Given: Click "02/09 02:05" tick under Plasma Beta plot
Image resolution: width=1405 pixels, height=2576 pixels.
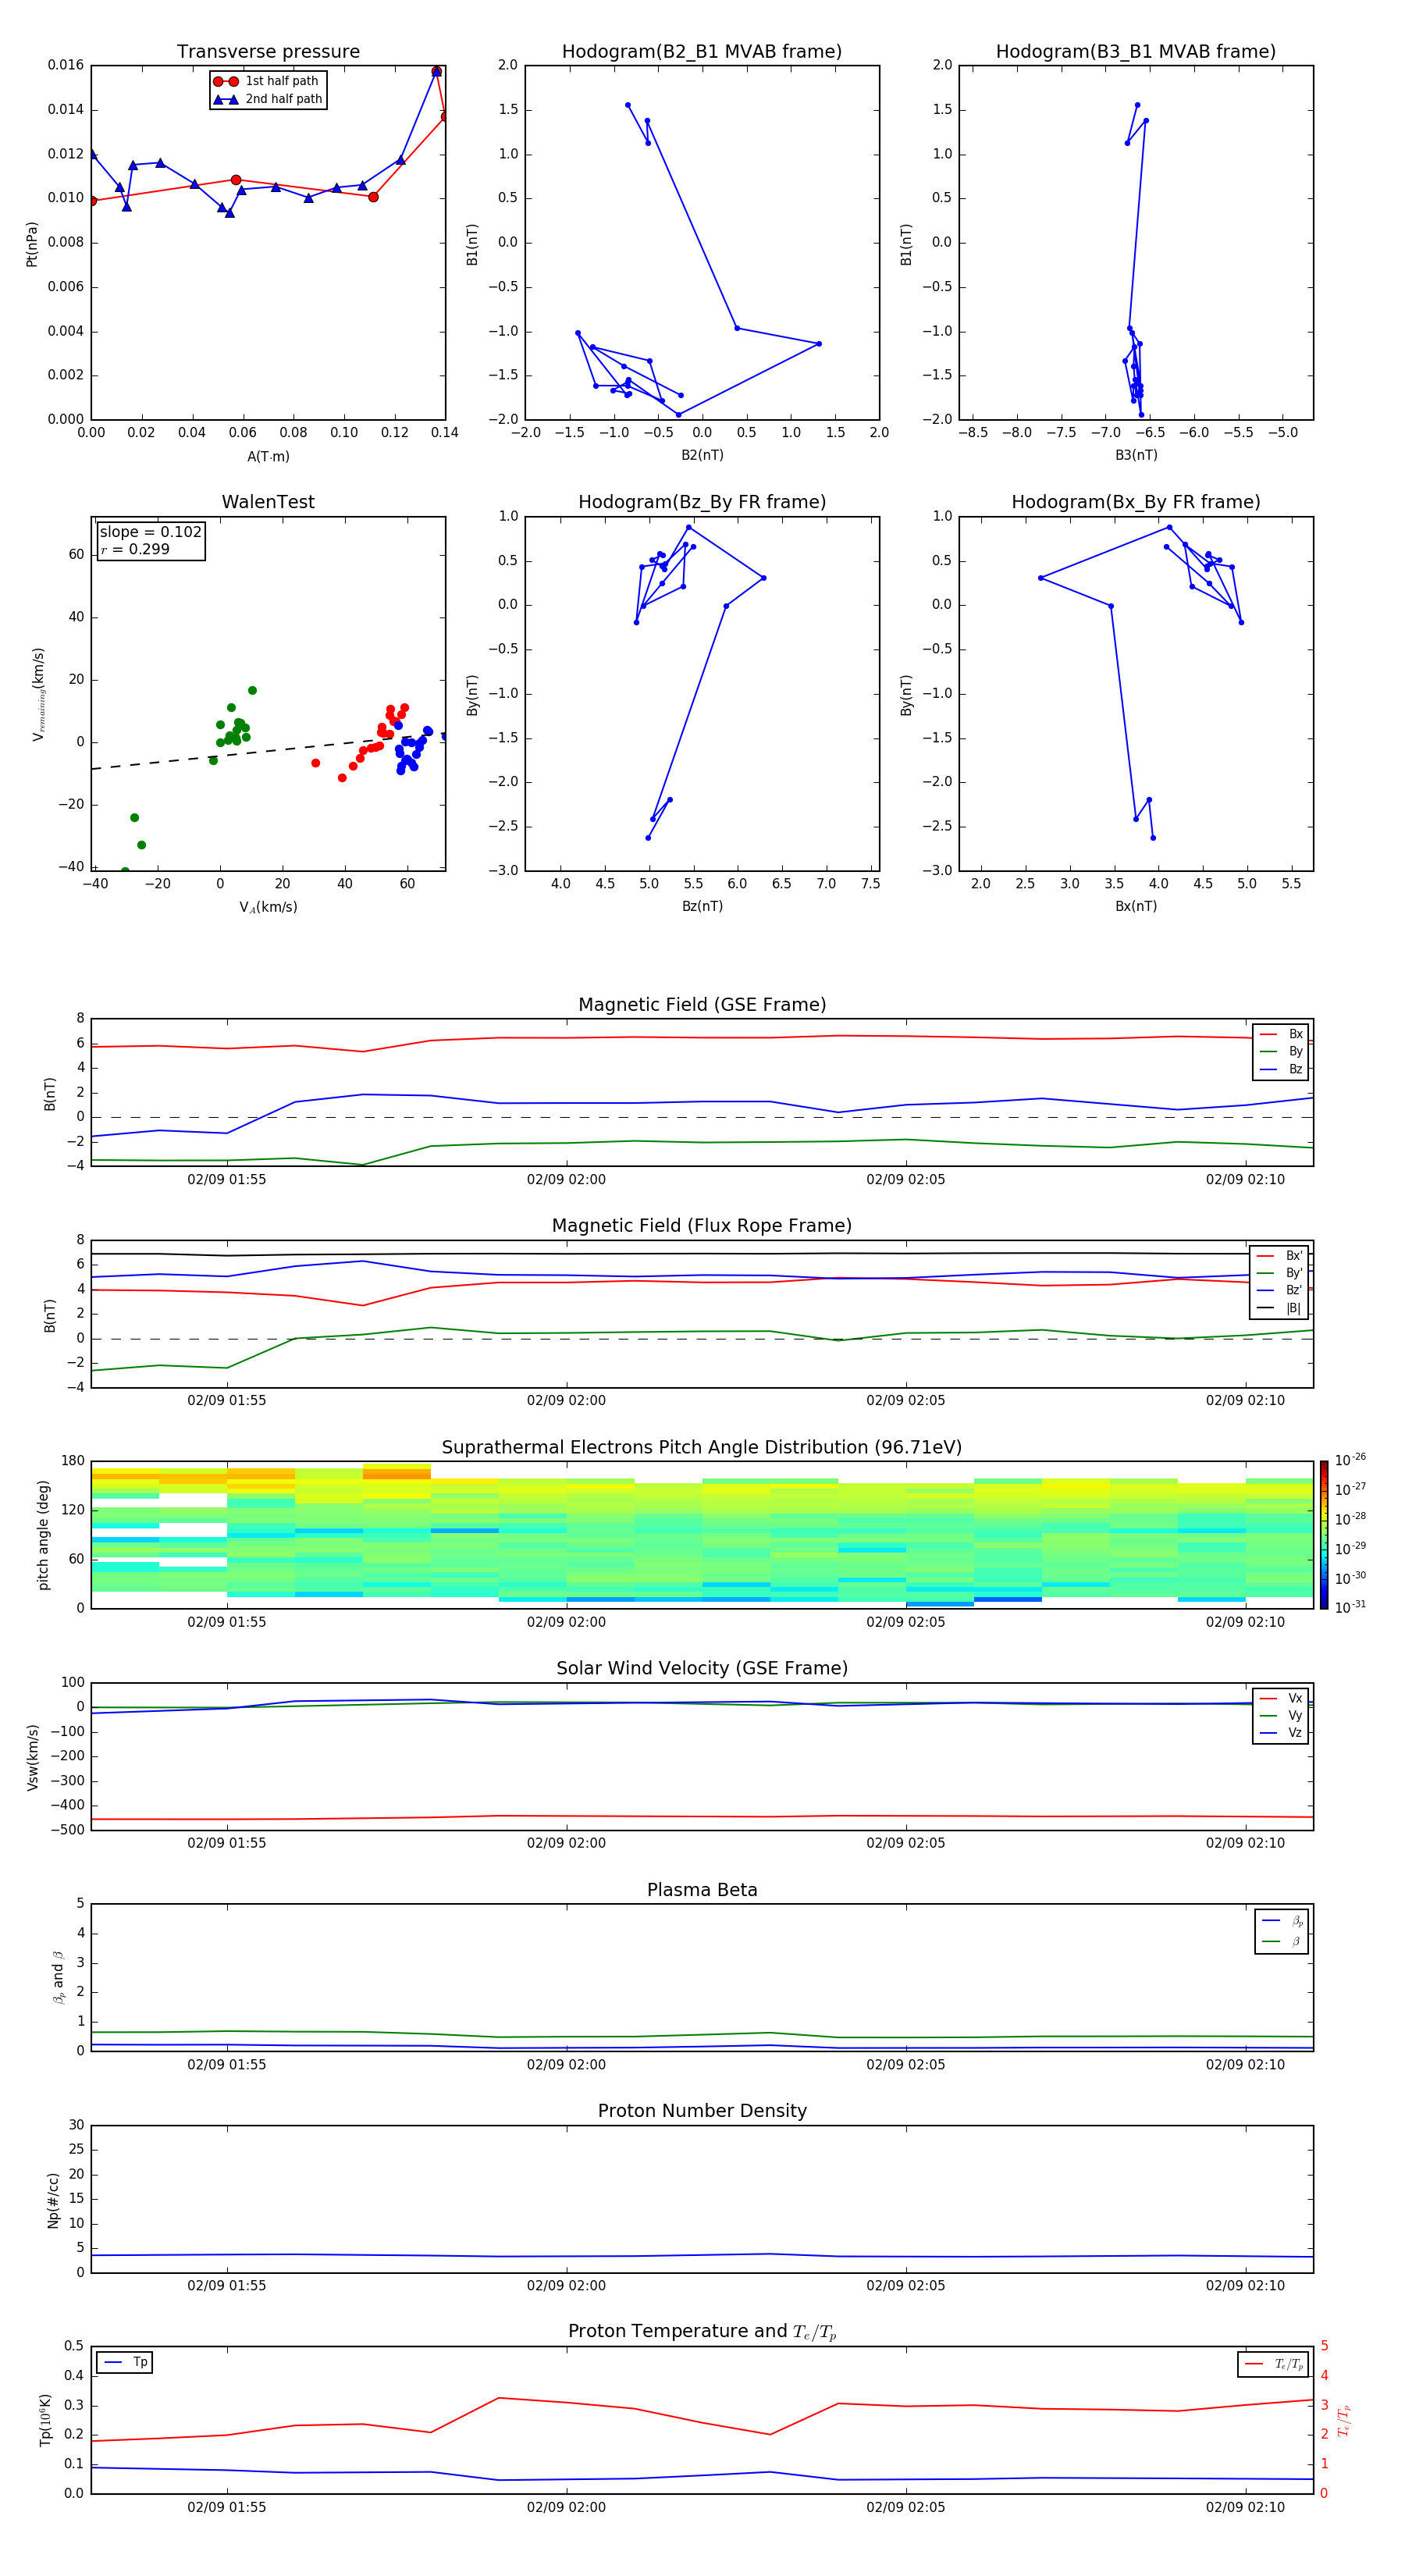Looking at the screenshot, I should [x=905, y=2064].
